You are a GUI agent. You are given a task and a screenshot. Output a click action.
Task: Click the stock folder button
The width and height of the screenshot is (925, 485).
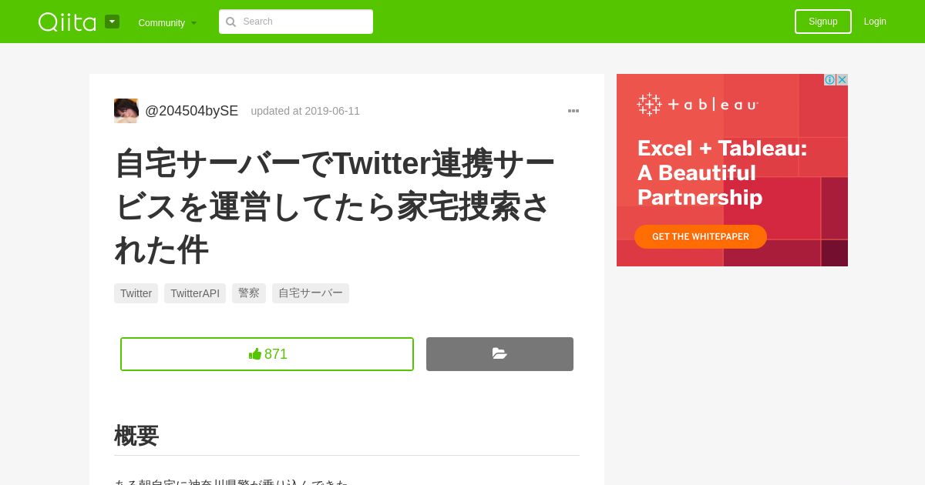(499, 354)
